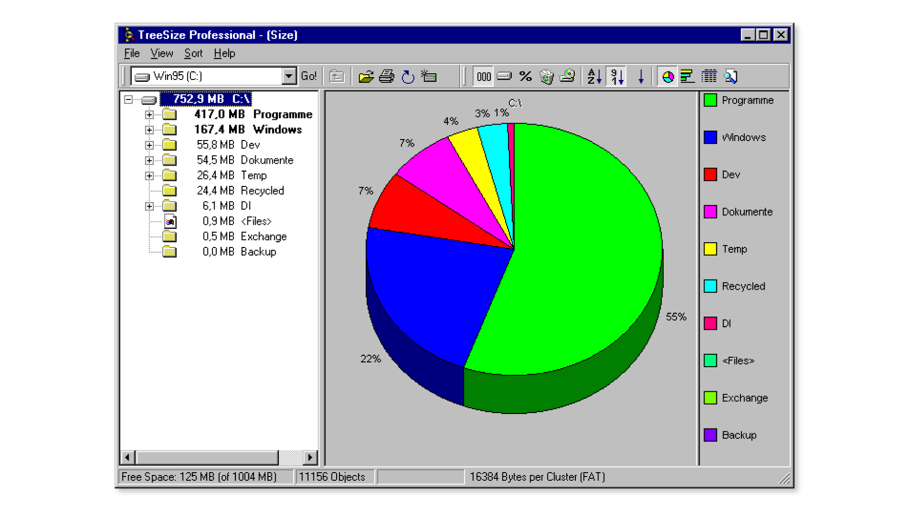909x511 pixels.
Task: Switch to the pie chart view
Action: point(667,76)
